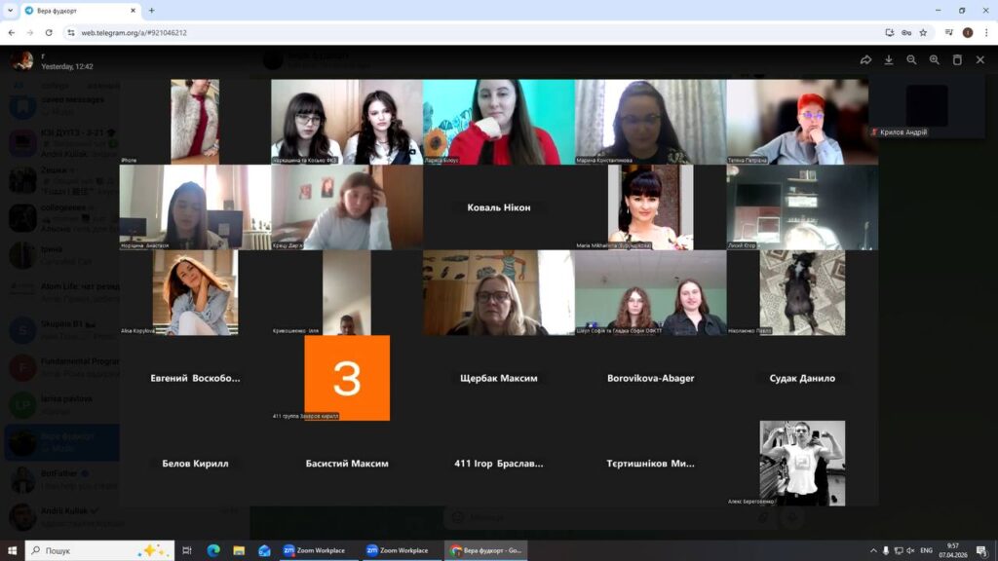998x561 pixels.
Task: Zoom in on the opened photo
Action: (935, 59)
